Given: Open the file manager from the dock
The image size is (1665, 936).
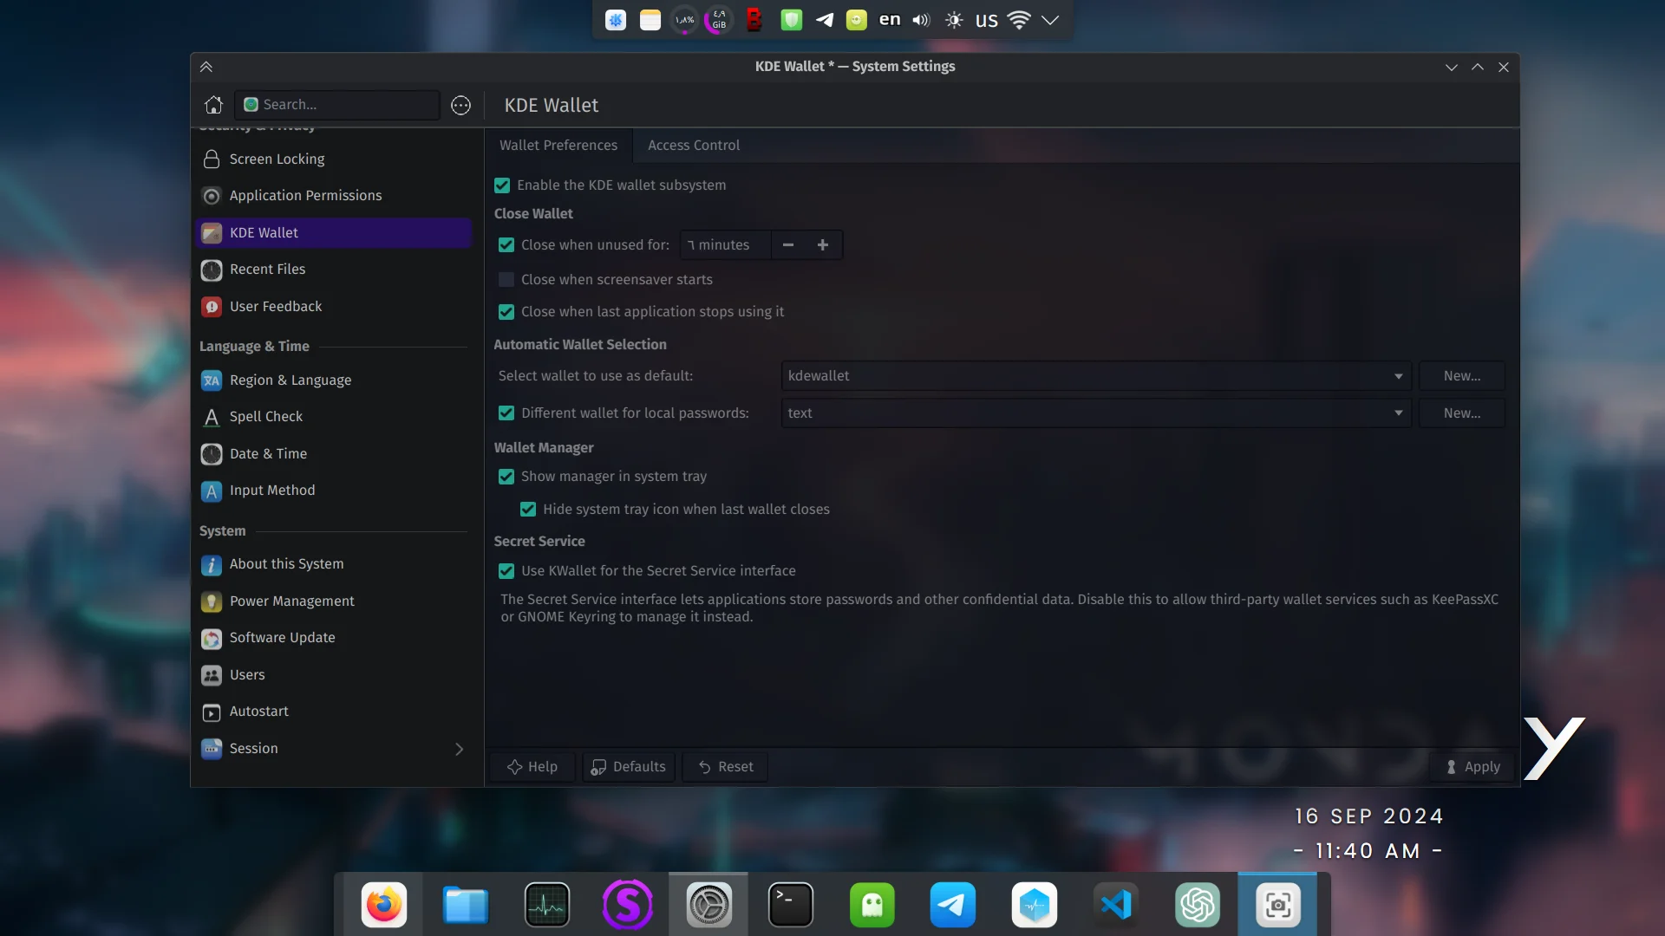Looking at the screenshot, I should 466,905.
